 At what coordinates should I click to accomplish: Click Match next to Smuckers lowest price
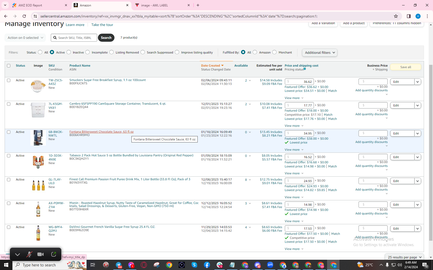point(332,91)
